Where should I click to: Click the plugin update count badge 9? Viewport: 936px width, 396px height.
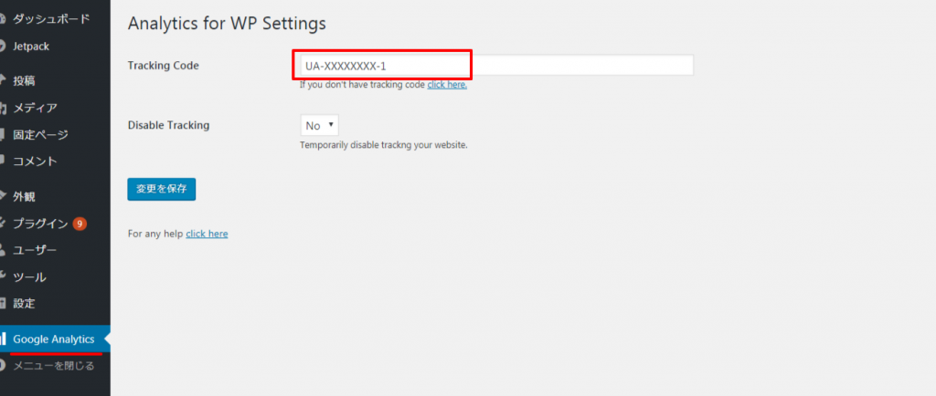point(80,224)
